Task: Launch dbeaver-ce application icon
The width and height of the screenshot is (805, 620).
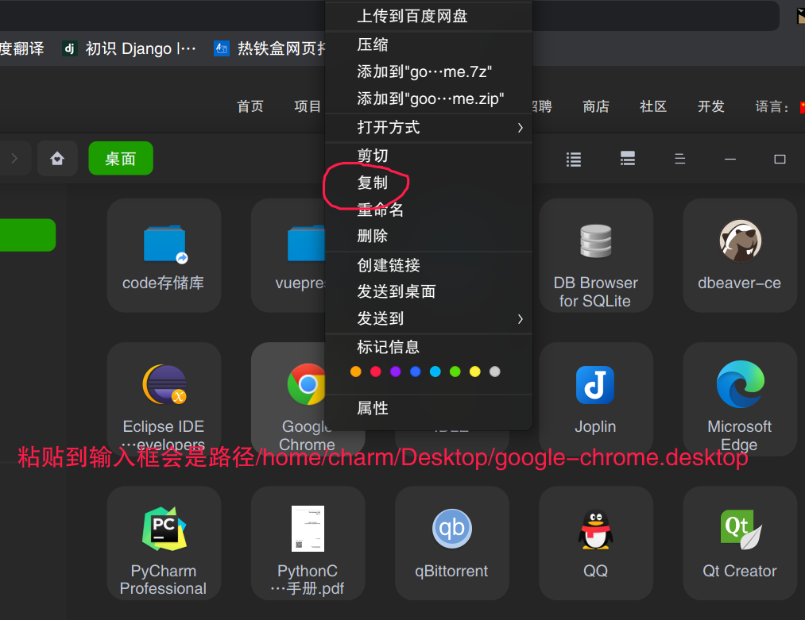Action: point(740,241)
